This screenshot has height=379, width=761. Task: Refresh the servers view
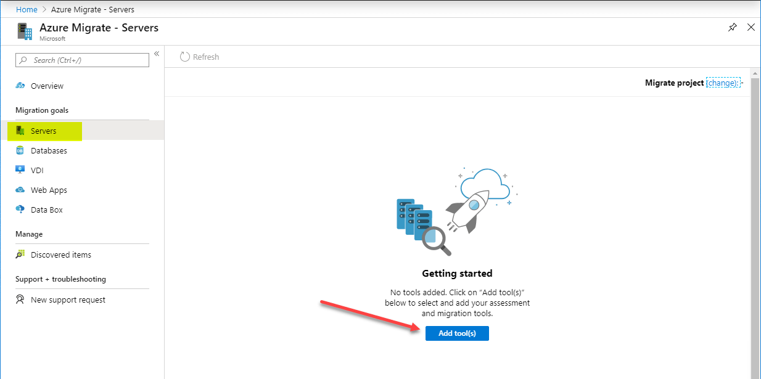pyautogui.click(x=199, y=57)
